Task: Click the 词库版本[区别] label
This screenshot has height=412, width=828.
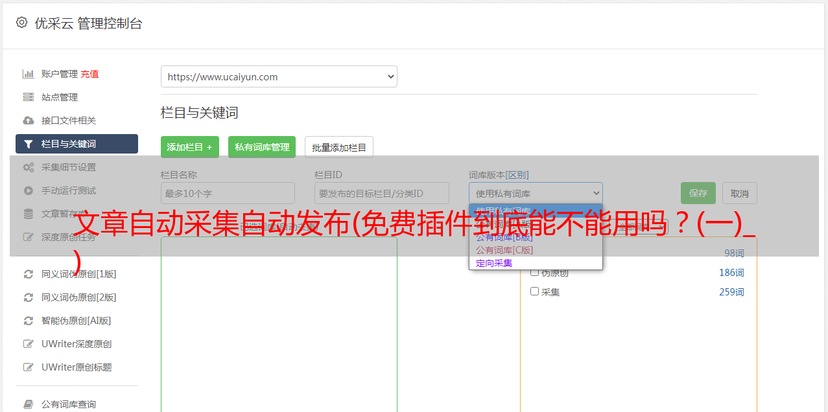Action: click(x=499, y=175)
